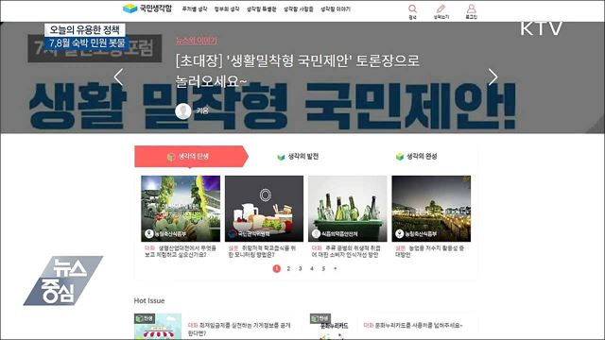Switch to the 생각의 완성 tab

417,157
